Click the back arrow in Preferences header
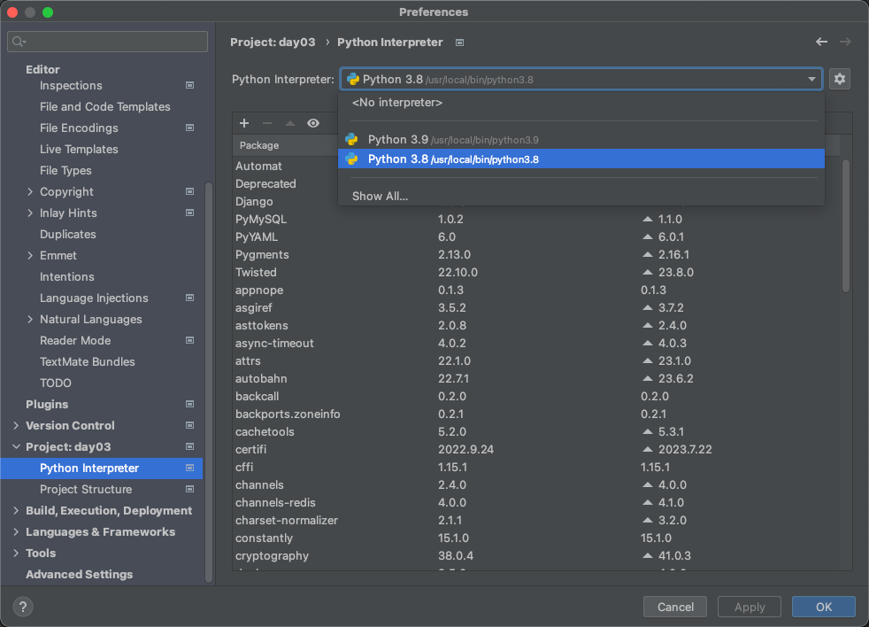Image resolution: width=869 pixels, height=627 pixels. click(x=821, y=42)
